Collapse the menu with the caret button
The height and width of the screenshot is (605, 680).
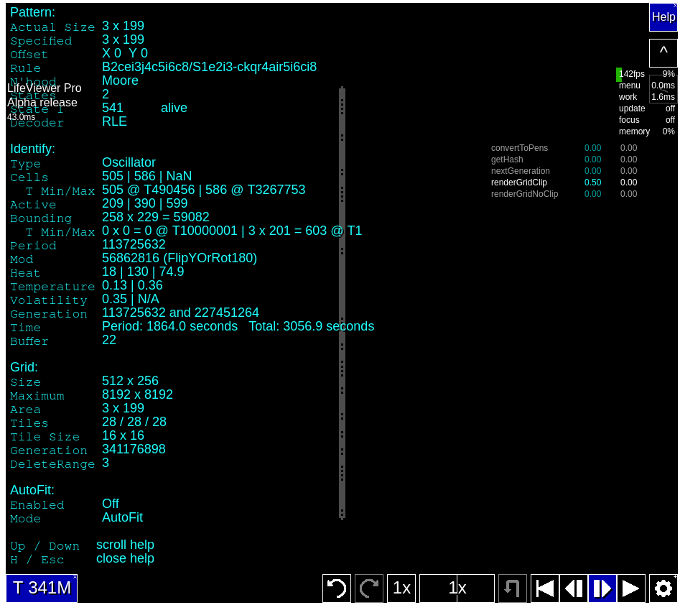663,53
